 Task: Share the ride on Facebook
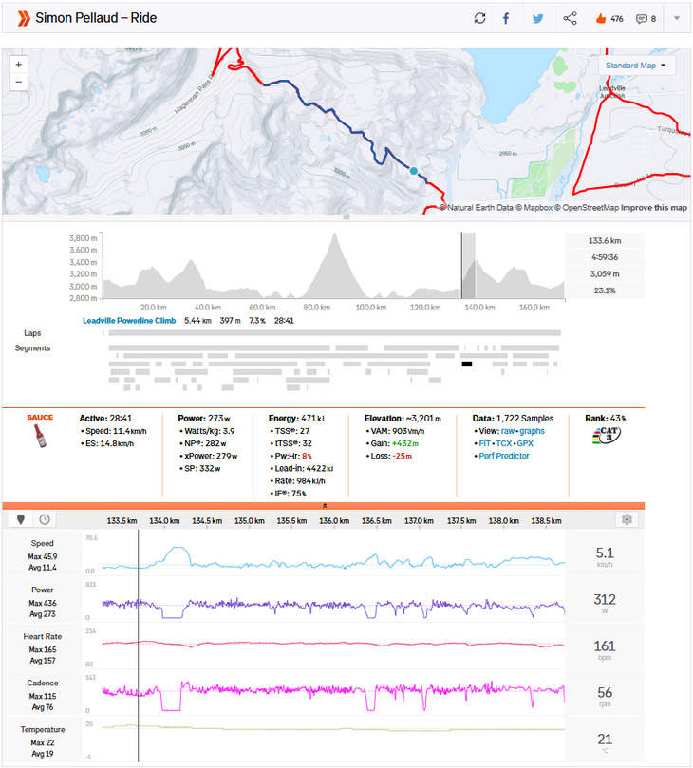coord(506,18)
